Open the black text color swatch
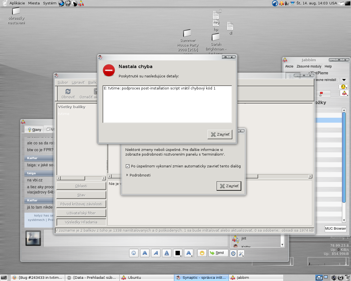The image size is (351, 281). point(178,253)
